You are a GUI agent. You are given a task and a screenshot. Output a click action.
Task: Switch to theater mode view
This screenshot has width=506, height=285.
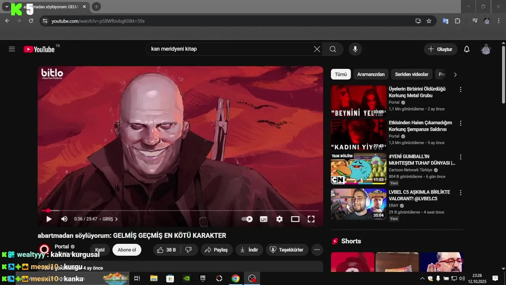pos(295,219)
